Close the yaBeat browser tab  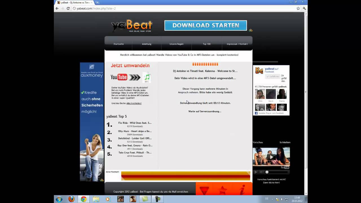pos(91,3)
